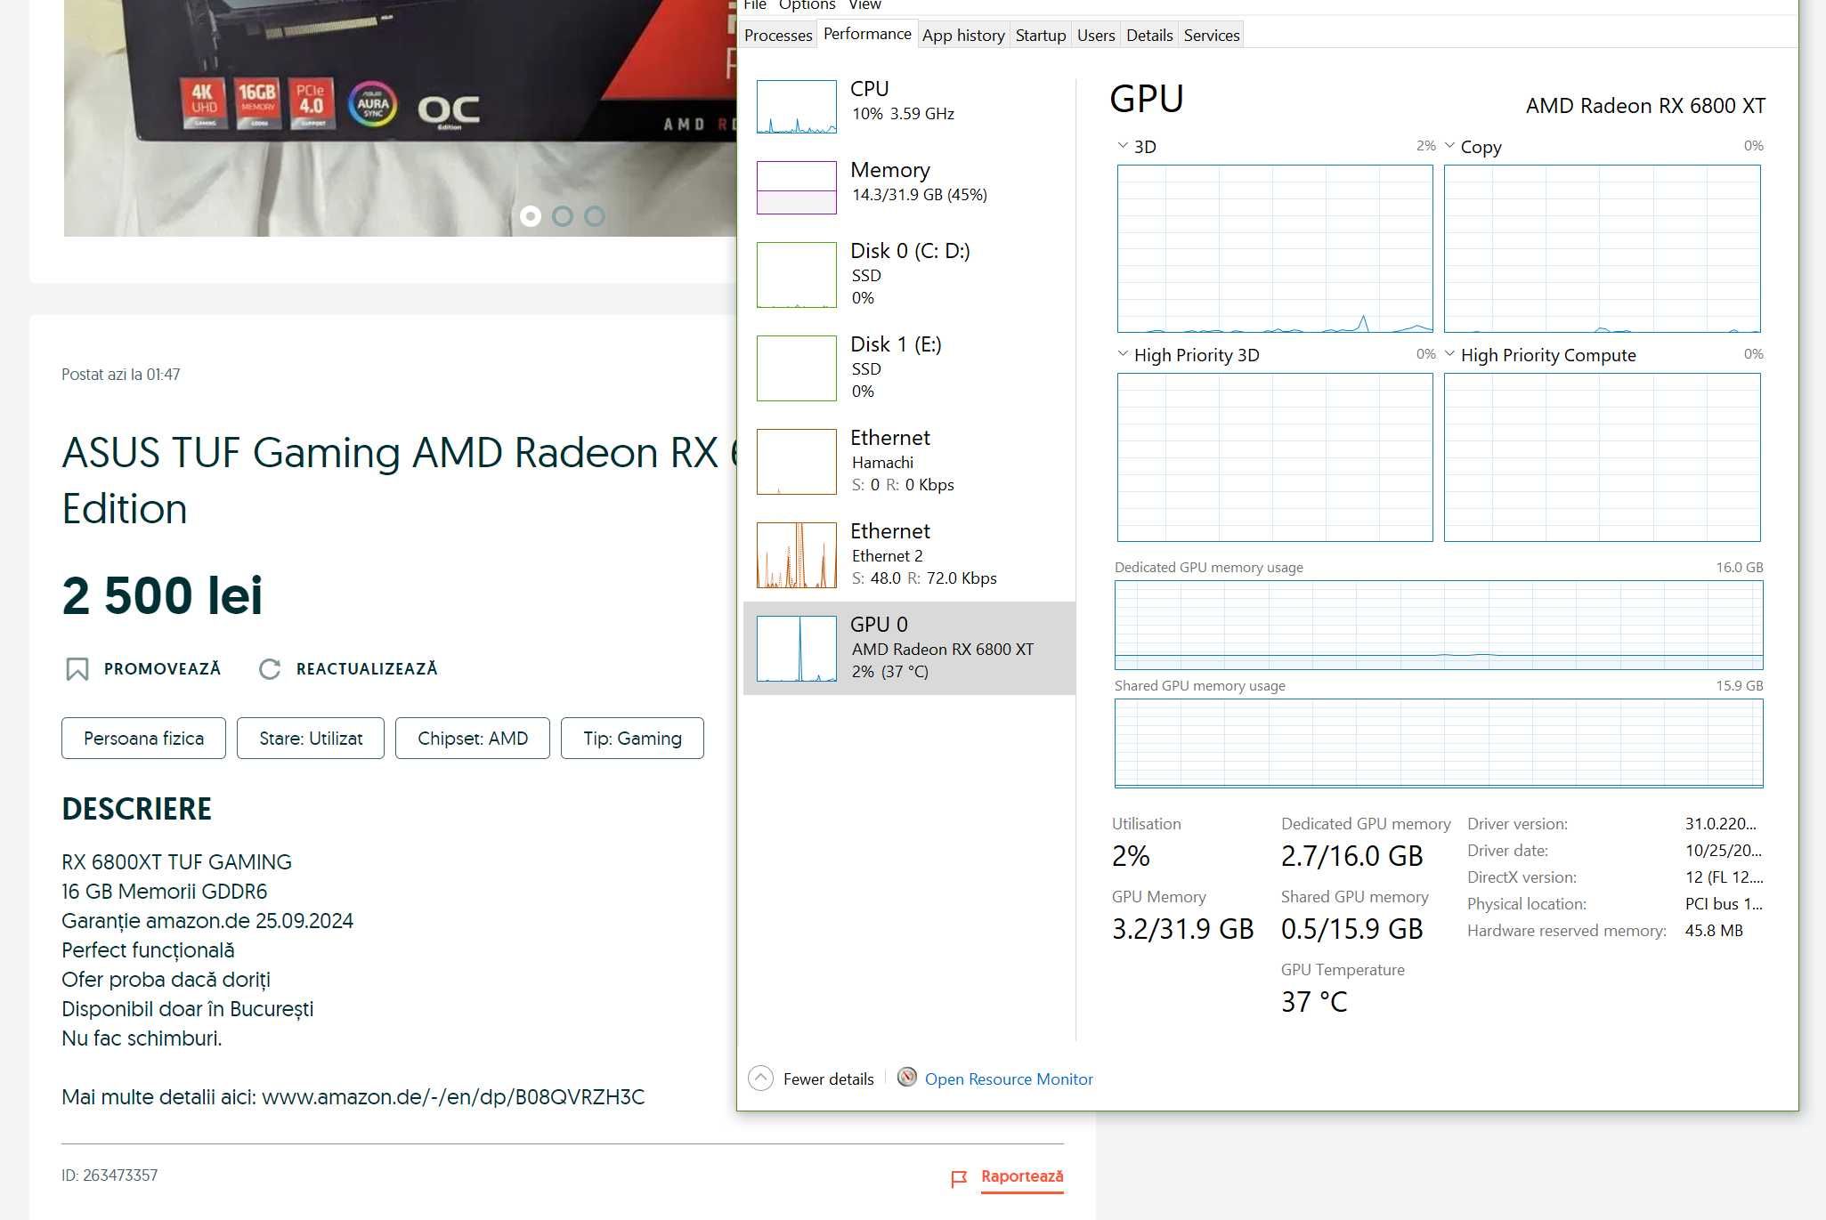Screen dimensions: 1826x1220
Task: Click the High Priority Compute graph
Action: 1602,457
